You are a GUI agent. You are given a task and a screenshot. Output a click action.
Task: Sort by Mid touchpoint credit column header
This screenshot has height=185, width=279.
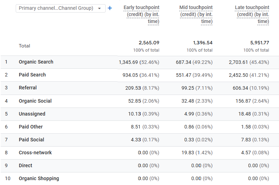[x=196, y=14]
